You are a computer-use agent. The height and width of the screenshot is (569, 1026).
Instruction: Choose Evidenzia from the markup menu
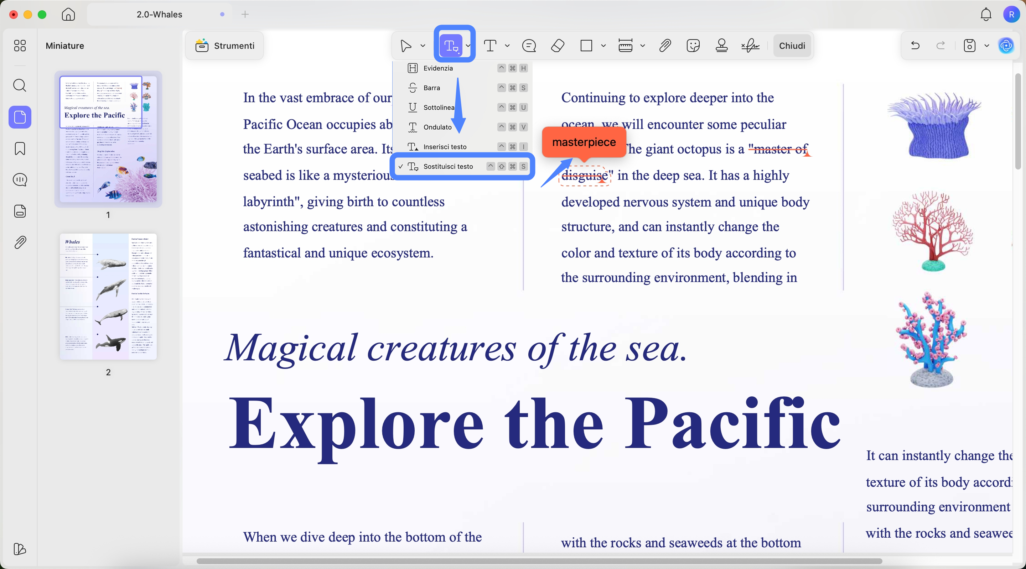(x=463, y=68)
